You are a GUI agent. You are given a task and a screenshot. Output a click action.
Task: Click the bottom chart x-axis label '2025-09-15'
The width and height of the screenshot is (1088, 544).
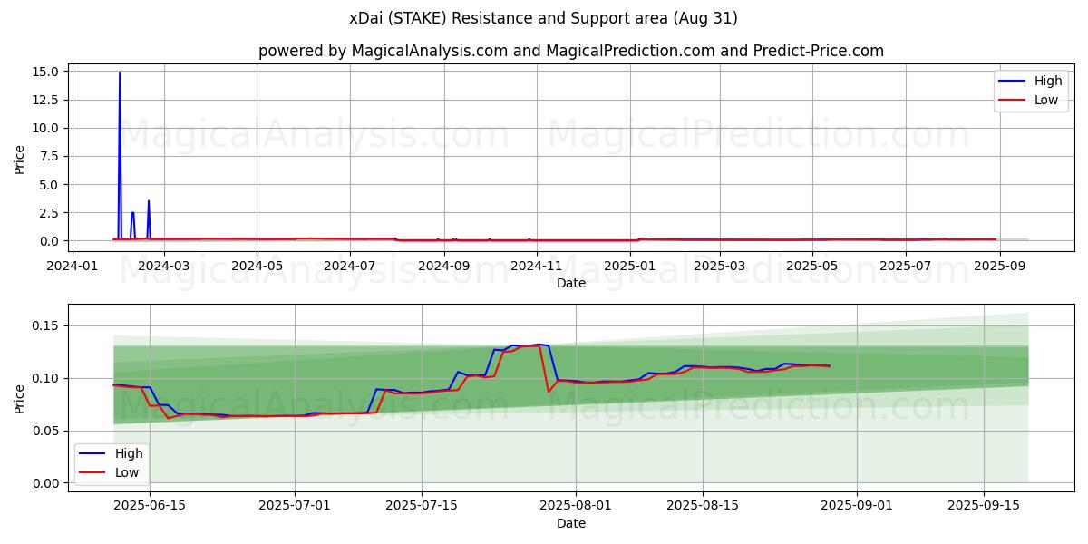pyautogui.click(x=984, y=506)
